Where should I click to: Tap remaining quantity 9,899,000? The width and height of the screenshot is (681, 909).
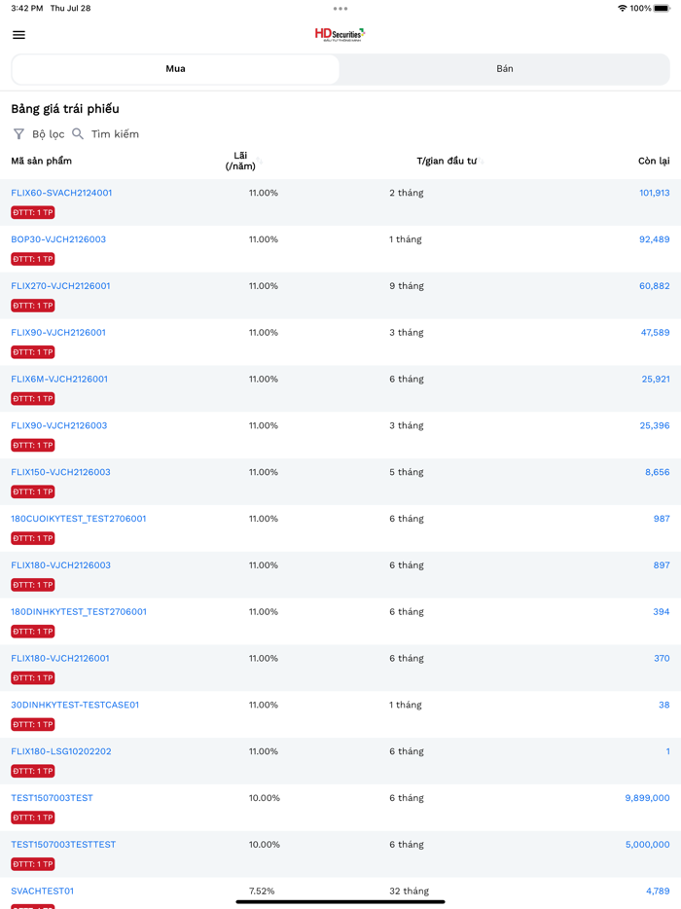(x=647, y=798)
